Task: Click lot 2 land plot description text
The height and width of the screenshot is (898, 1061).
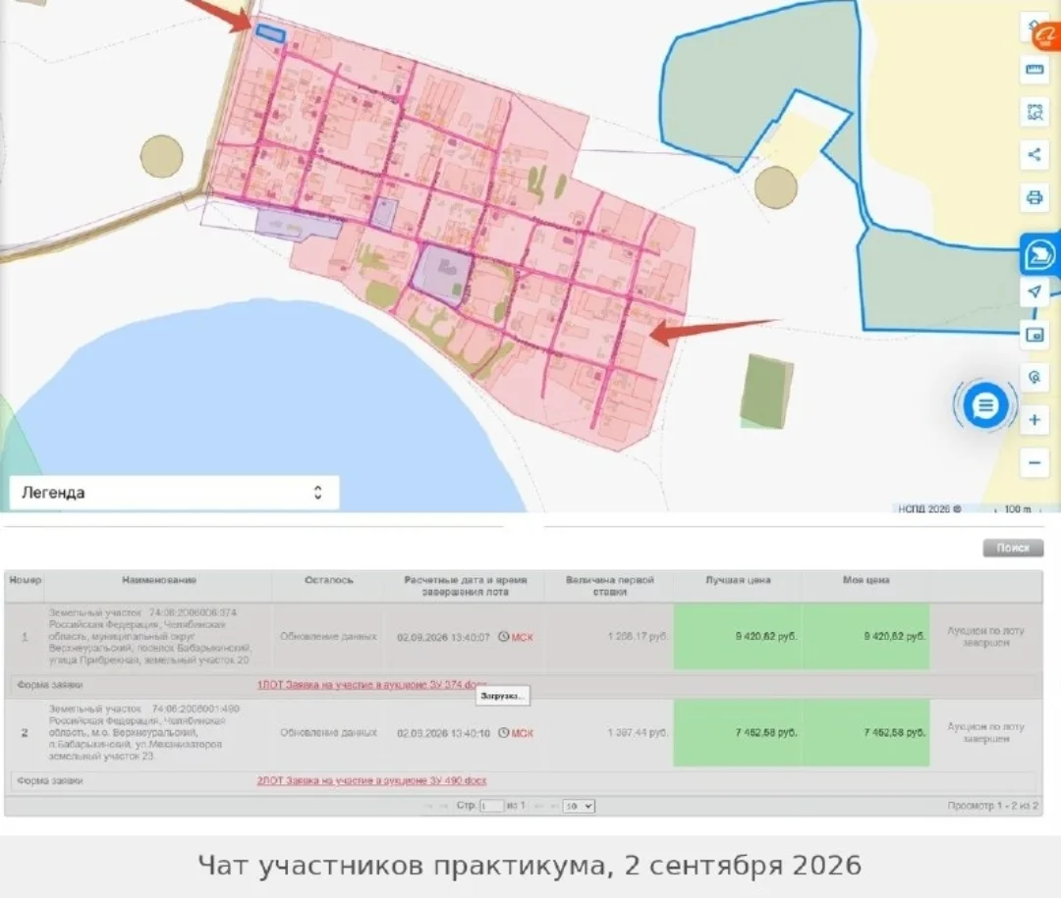Action: pyautogui.click(x=144, y=732)
